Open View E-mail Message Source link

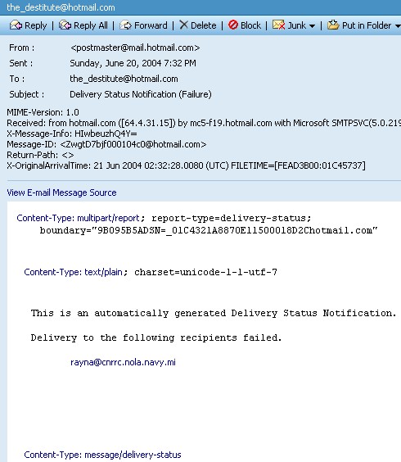pyautogui.click(x=61, y=192)
